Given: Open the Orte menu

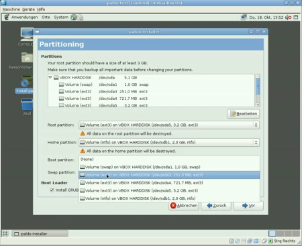Looking at the screenshot, I should coord(46,17).
